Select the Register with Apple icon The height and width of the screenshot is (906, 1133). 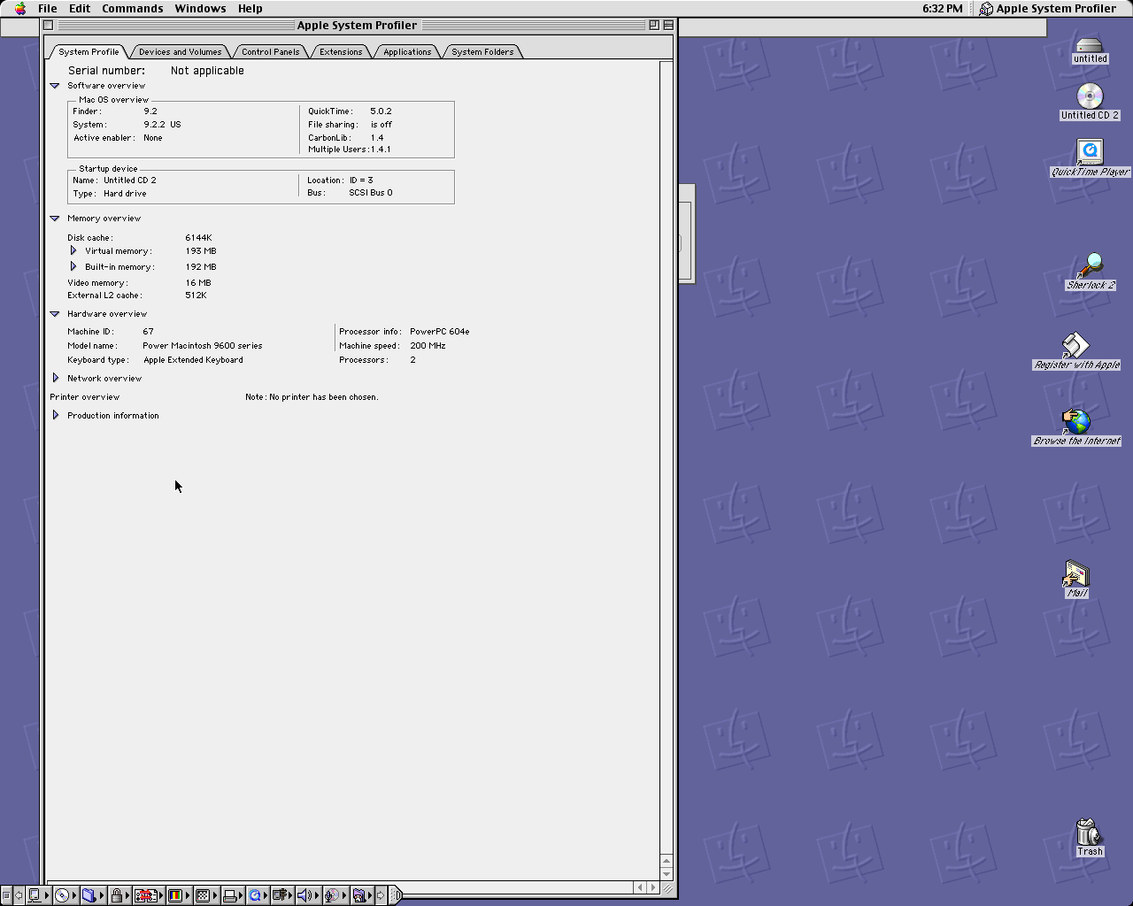pyautogui.click(x=1075, y=345)
